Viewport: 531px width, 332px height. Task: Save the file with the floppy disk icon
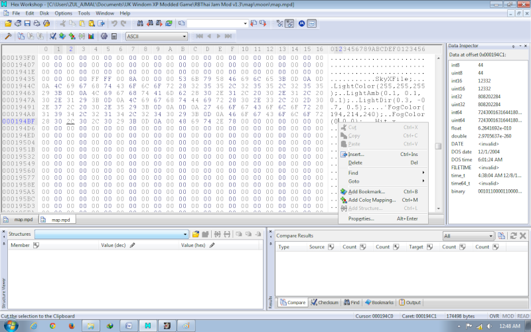[x=27, y=23]
